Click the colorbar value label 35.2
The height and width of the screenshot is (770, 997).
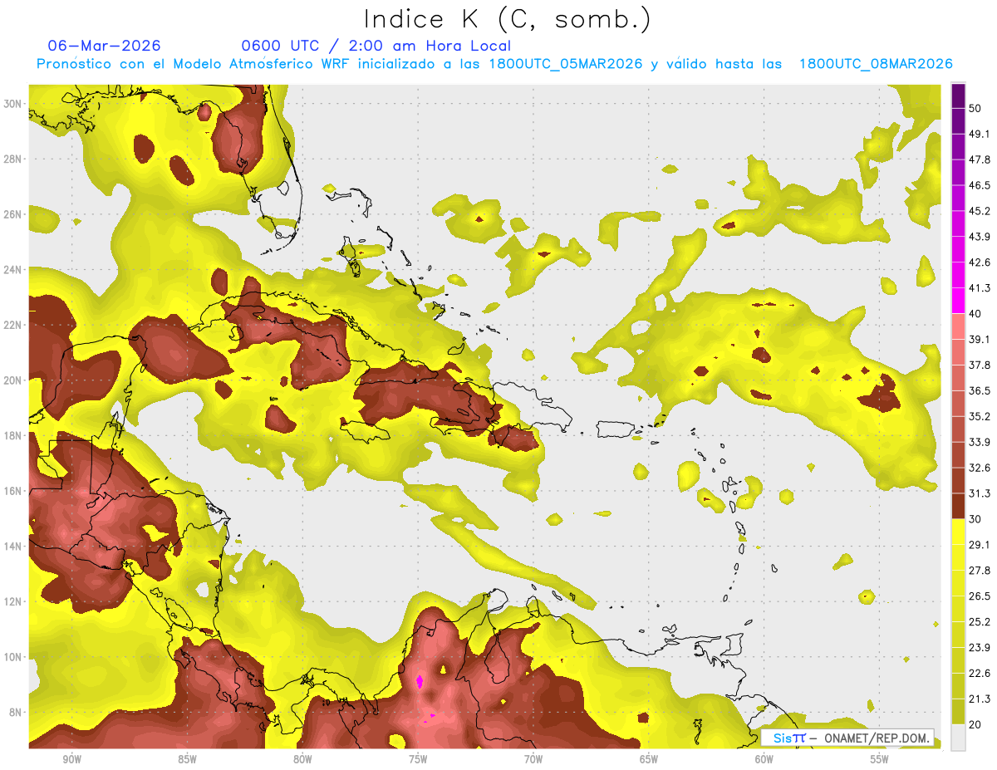(980, 417)
